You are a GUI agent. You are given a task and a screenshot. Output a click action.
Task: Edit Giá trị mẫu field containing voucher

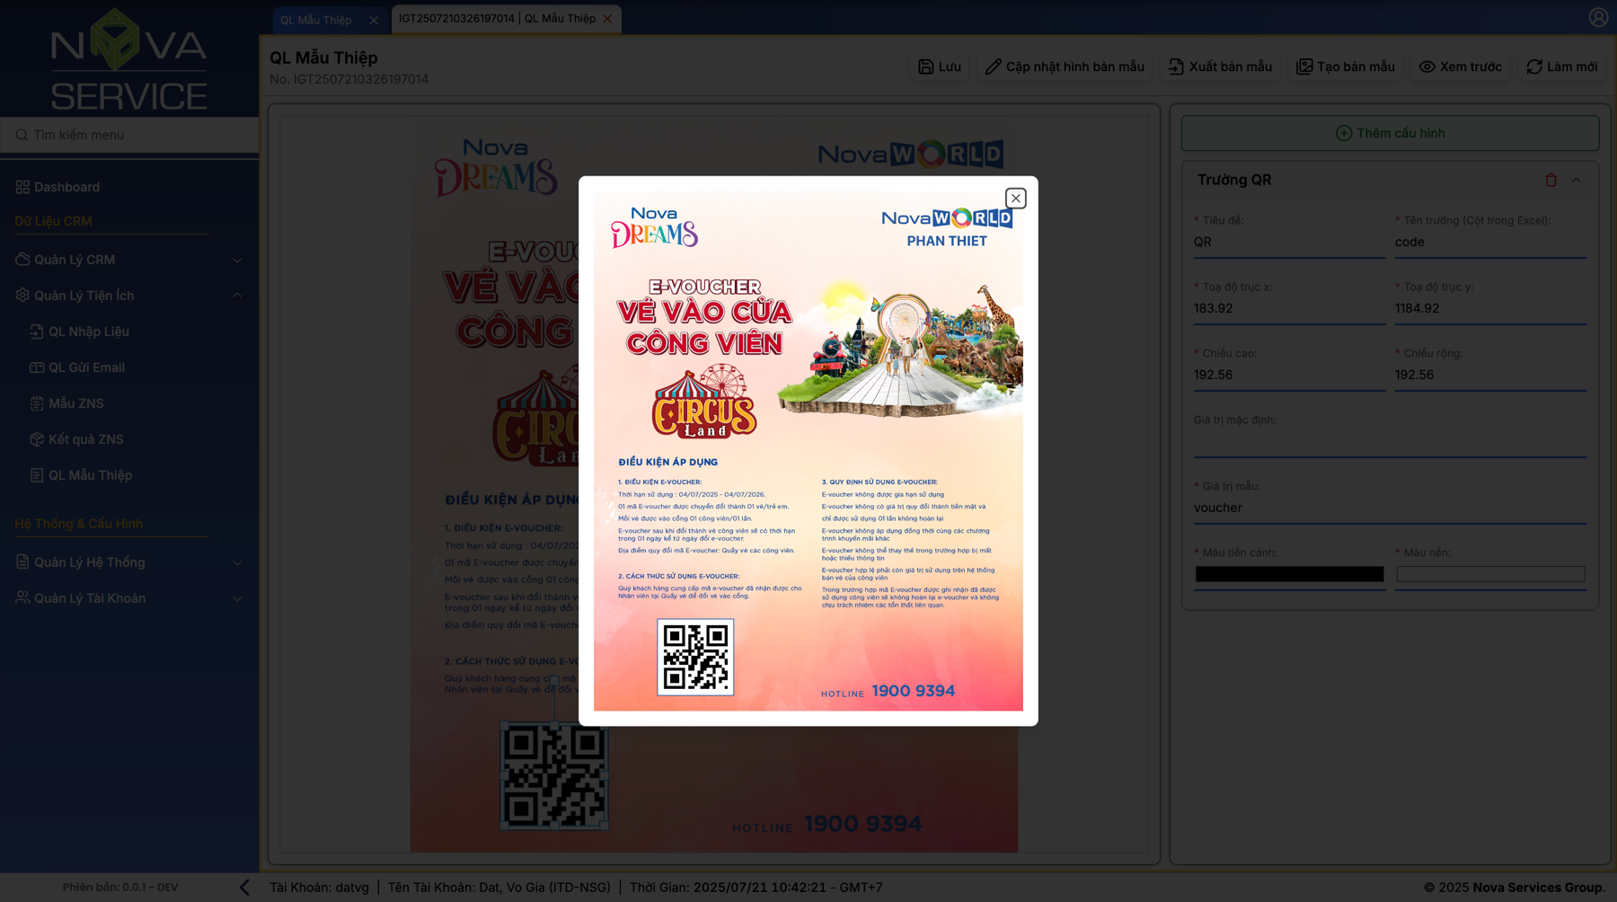click(1390, 508)
